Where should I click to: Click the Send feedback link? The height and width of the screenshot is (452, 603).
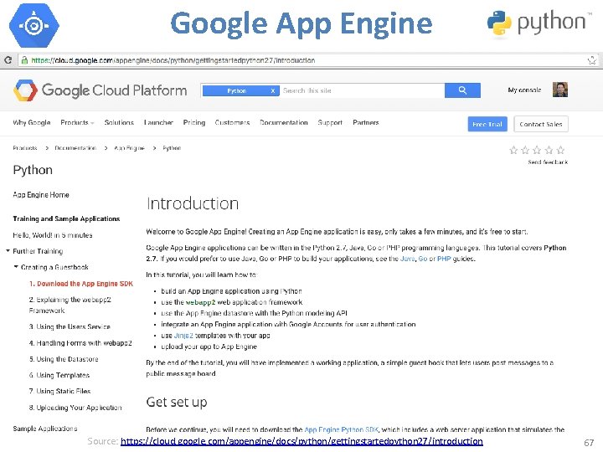point(548,162)
